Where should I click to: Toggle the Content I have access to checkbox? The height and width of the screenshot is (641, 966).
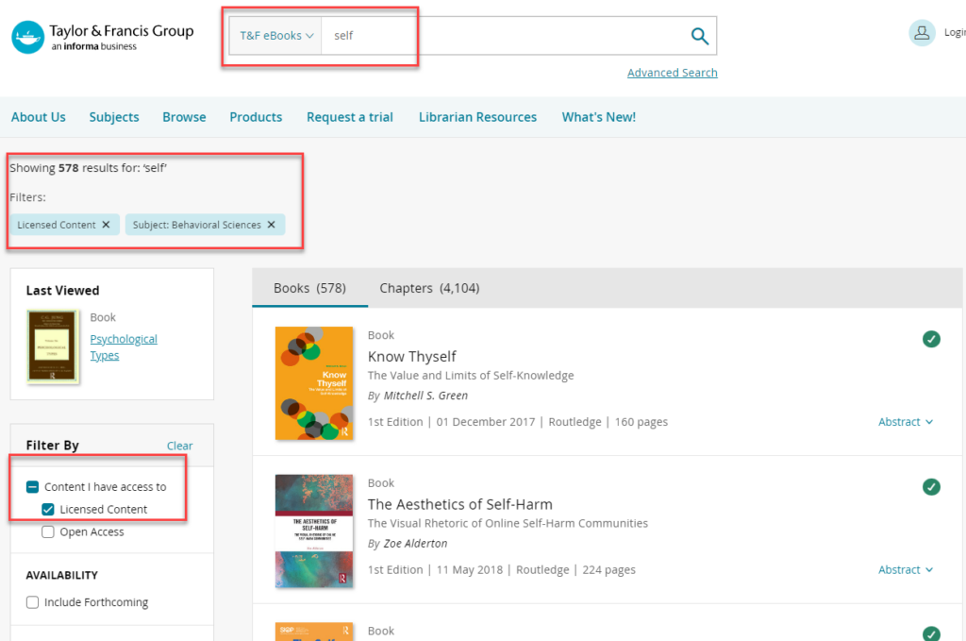click(33, 487)
